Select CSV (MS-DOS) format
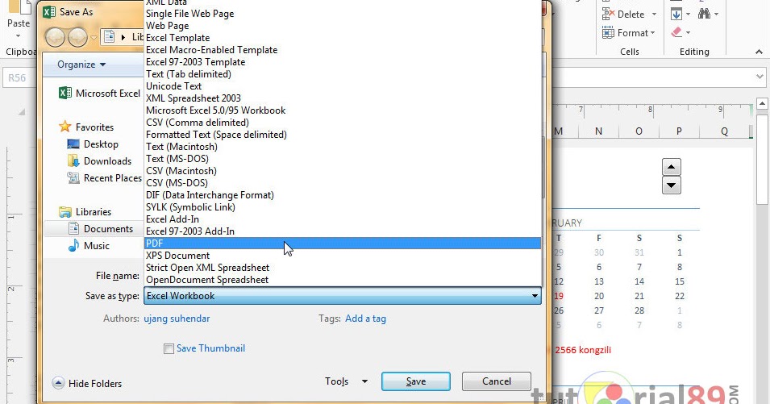 tap(343, 183)
